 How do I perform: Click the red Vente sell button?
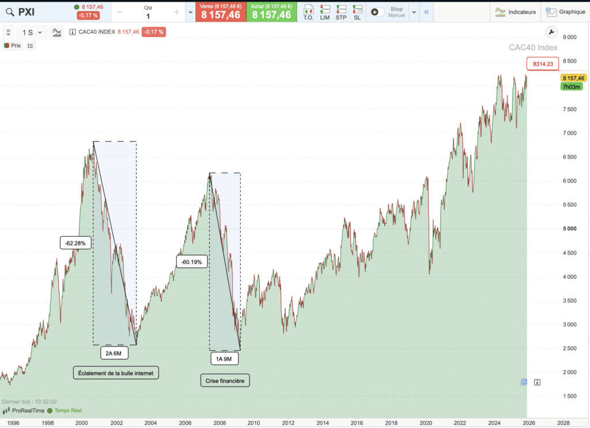(x=222, y=12)
